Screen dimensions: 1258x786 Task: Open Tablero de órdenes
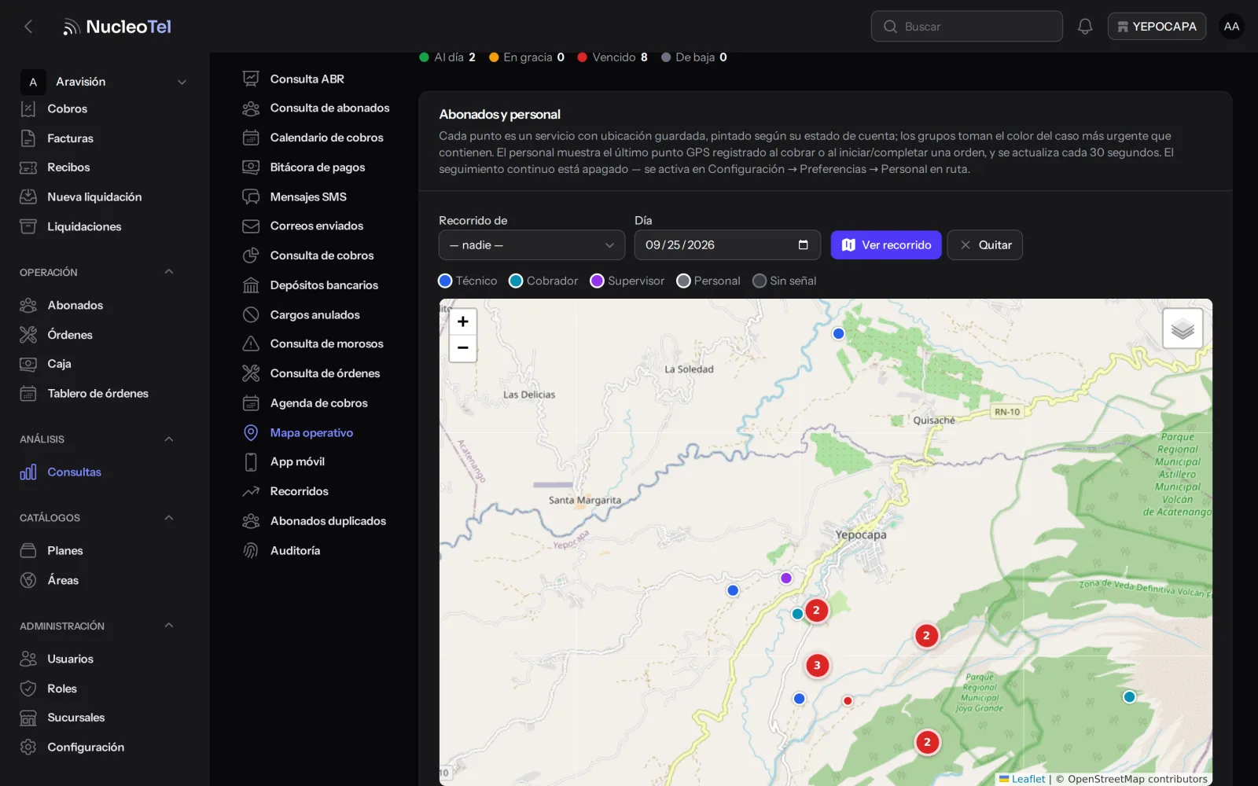(97, 394)
